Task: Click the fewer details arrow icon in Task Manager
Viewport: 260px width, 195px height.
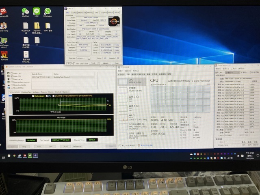Action: click(x=119, y=145)
